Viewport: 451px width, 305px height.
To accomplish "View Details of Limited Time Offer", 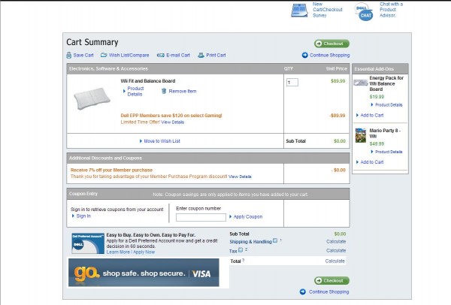I will point(173,122).
